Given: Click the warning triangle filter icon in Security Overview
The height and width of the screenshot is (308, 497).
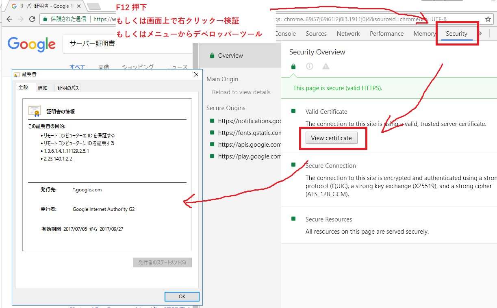Looking at the screenshot, I should pyautogui.click(x=326, y=66).
